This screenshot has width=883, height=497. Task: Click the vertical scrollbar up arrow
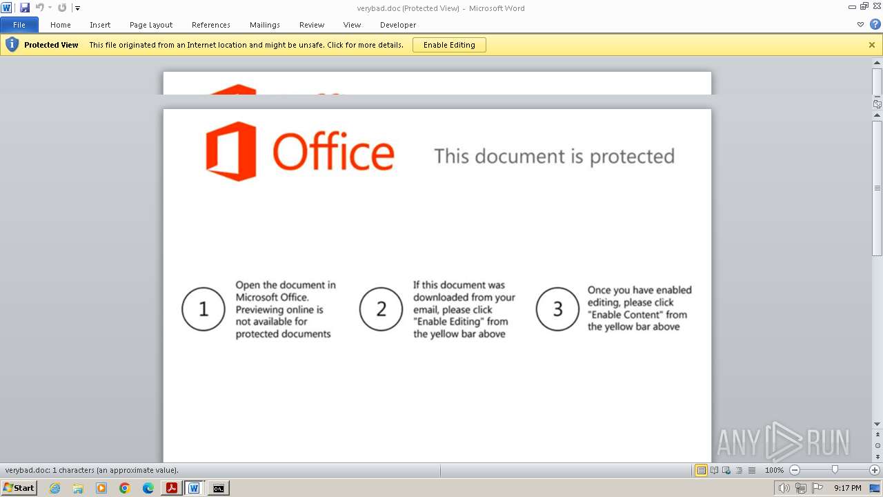click(877, 115)
